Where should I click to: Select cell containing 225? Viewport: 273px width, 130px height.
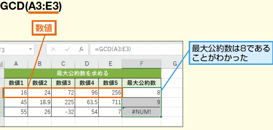(63, 102)
